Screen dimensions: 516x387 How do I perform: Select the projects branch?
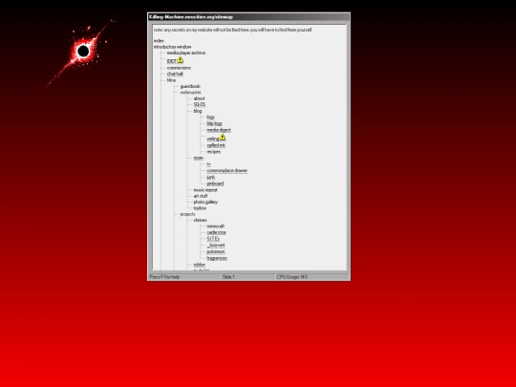point(187,214)
